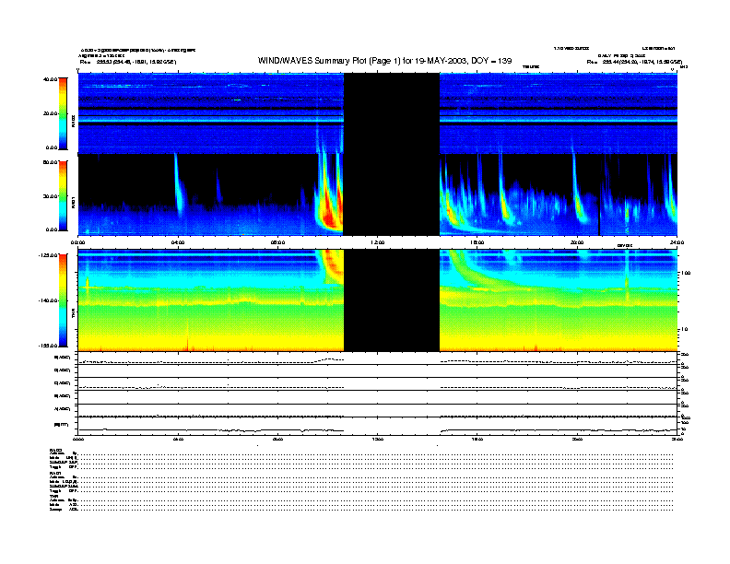The image size is (730, 564).
Task: Click the 100 frequency label right of TNR
Action: (687, 273)
